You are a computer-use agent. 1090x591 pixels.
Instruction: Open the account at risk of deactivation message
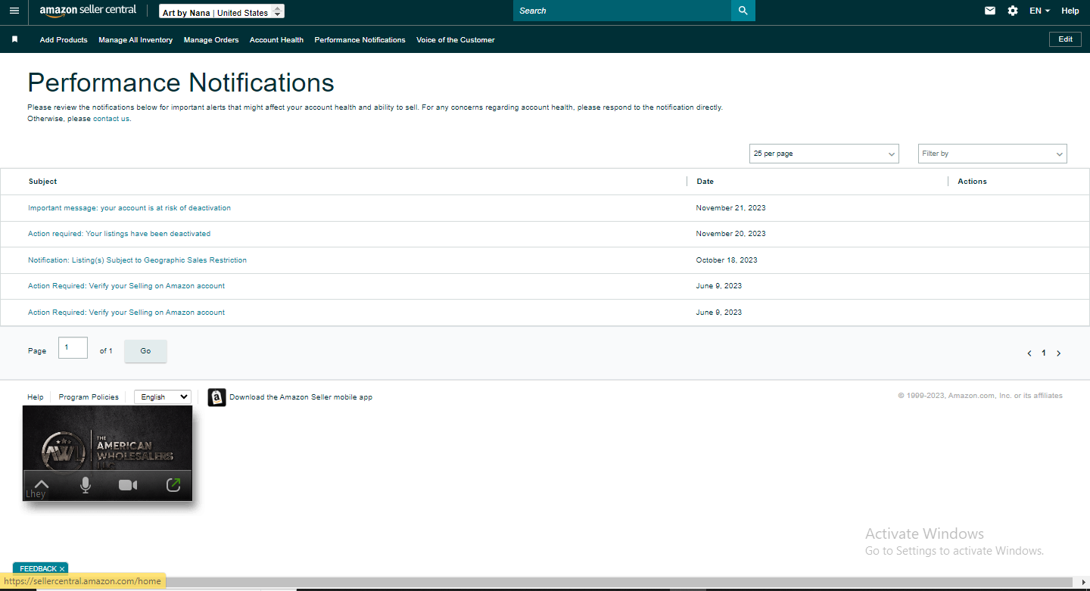(x=129, y=208)
